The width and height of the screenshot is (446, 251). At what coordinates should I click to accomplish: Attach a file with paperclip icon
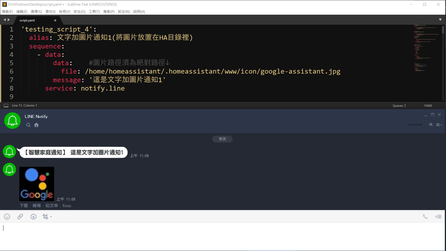tap(20, 216)
